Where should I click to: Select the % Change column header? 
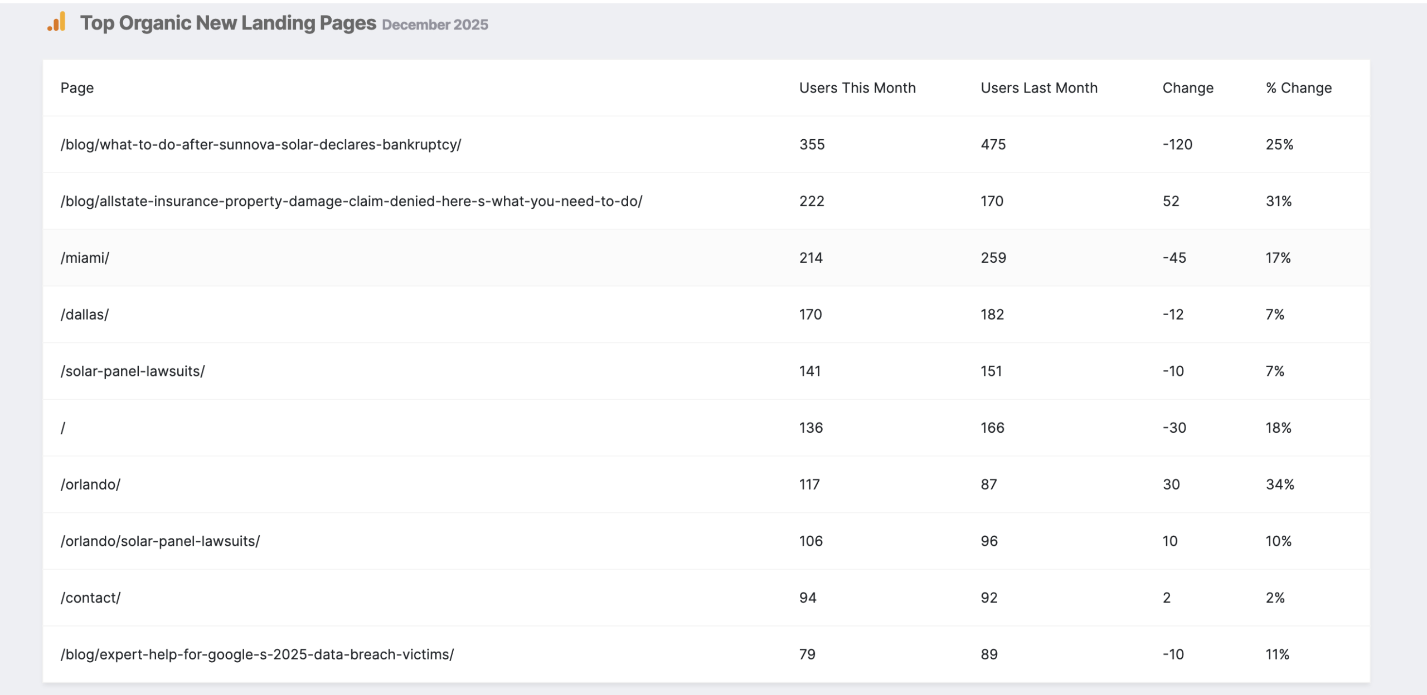click(1298, 88)
